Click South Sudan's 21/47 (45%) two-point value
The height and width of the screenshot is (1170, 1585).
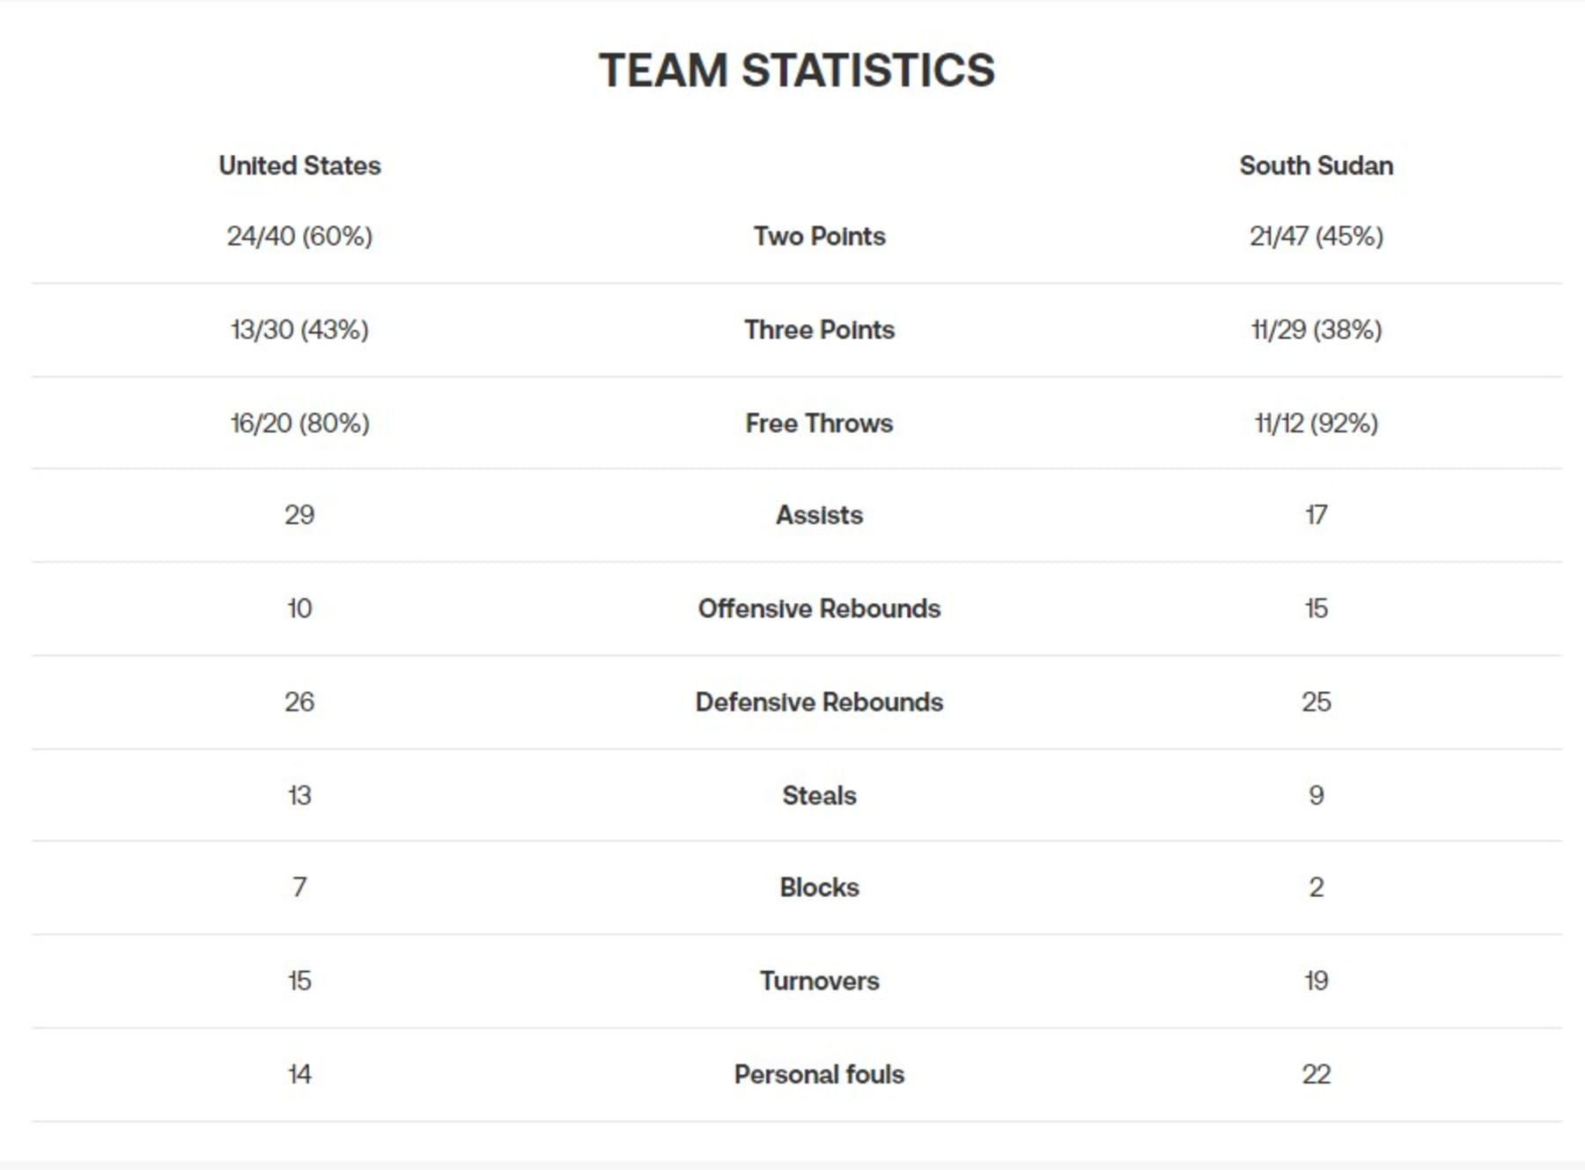click(x=1316, y=236)
